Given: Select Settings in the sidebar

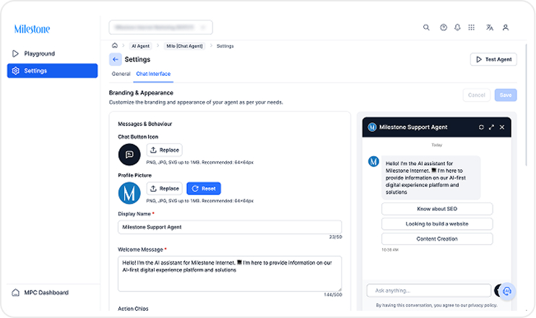Looking at the screenshot, I should [52, 71].
